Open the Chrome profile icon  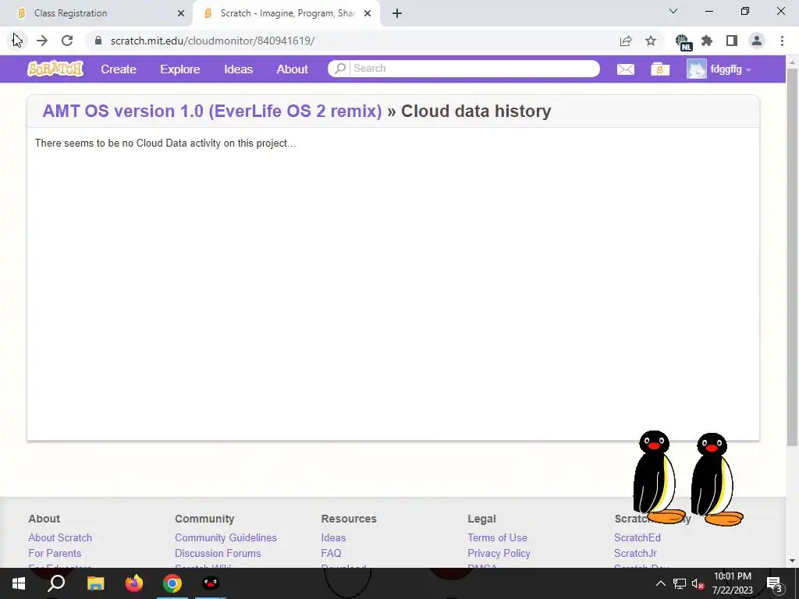click(757, 41)
